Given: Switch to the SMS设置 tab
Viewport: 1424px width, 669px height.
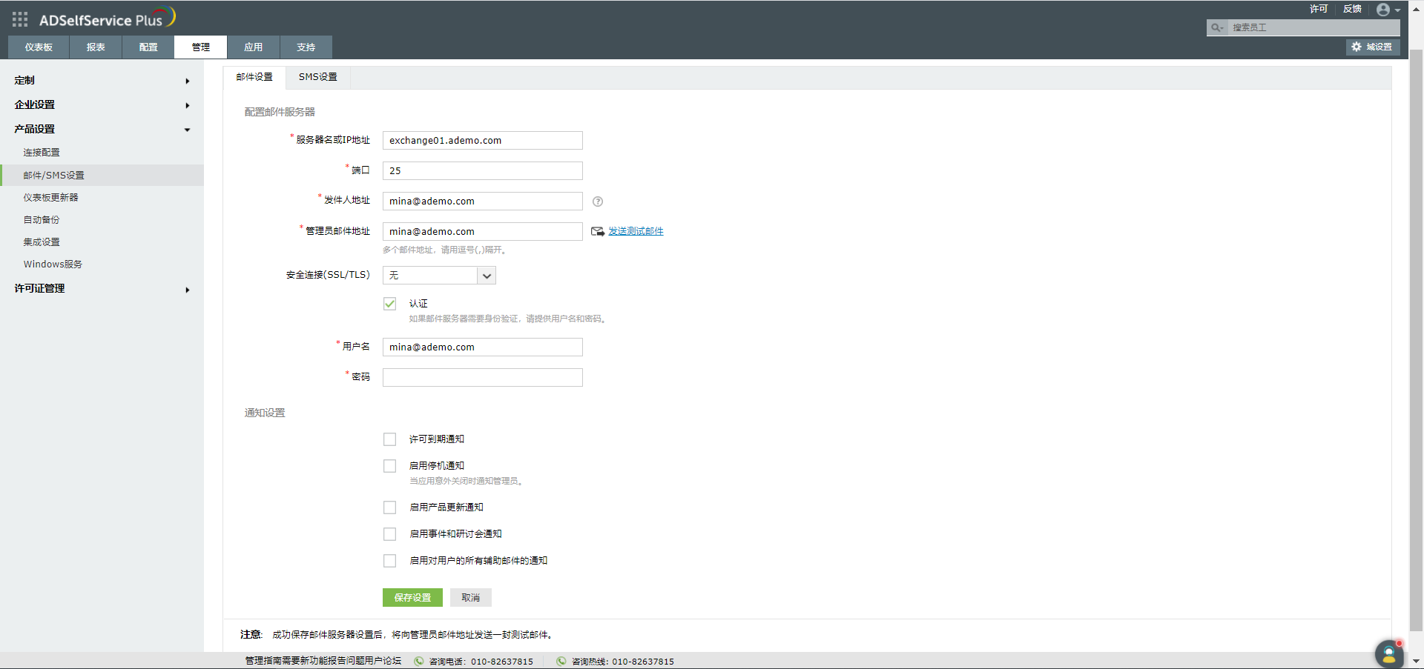Looking at the screenshot, I should pyautogui.click(x=317, y=76).
